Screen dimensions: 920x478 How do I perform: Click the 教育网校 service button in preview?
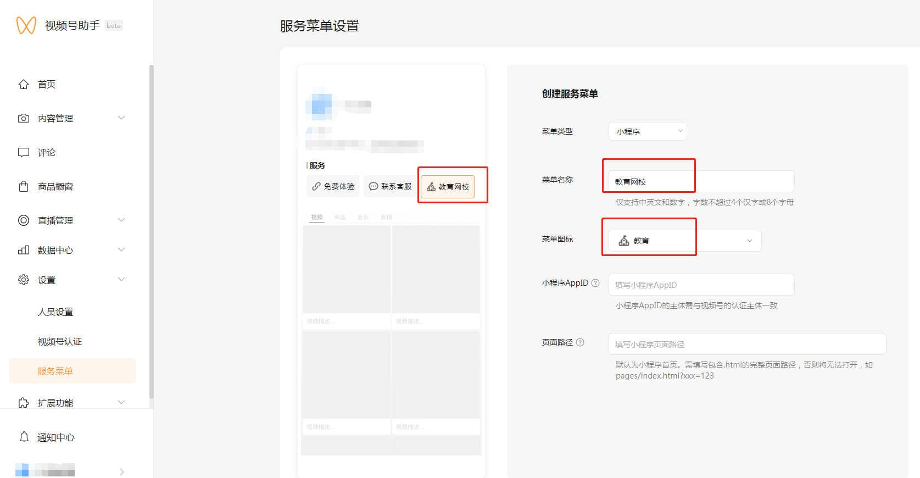(x=448, y=187)
